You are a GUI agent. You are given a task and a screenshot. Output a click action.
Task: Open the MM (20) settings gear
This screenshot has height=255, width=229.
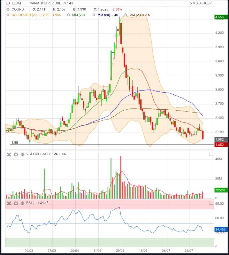[x=69, y=15]
